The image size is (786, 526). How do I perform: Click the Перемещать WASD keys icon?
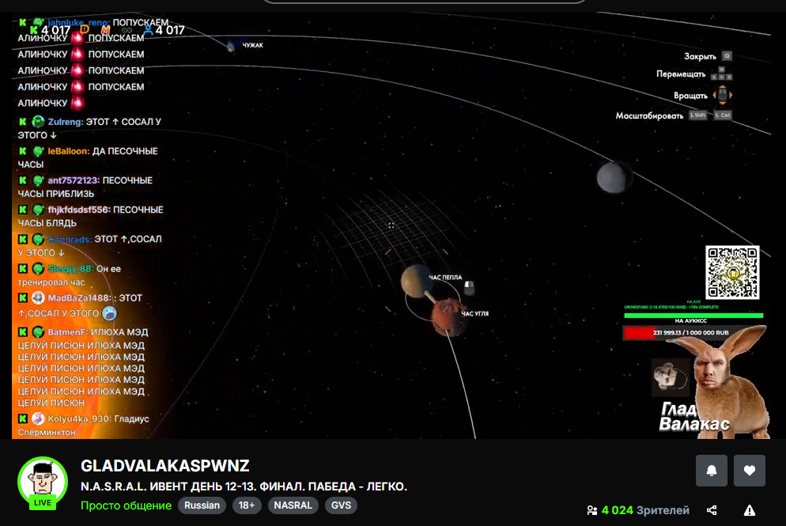[722, 74]
